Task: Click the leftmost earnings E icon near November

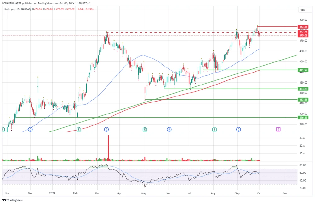Action: [2, 129]
